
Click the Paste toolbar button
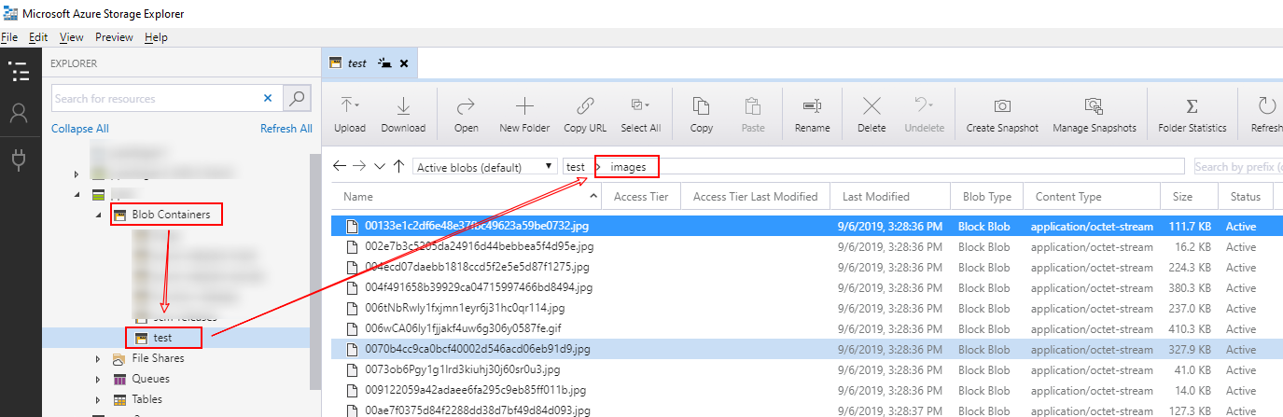(x=752, y=114)
